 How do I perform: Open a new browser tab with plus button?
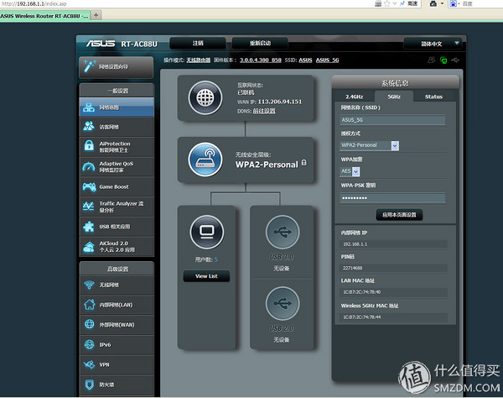pyautogui.click(x=96, y=15)
